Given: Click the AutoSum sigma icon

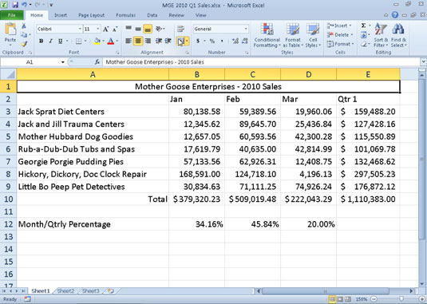Looking at the screenshot, I should click(x=364, y=26).
